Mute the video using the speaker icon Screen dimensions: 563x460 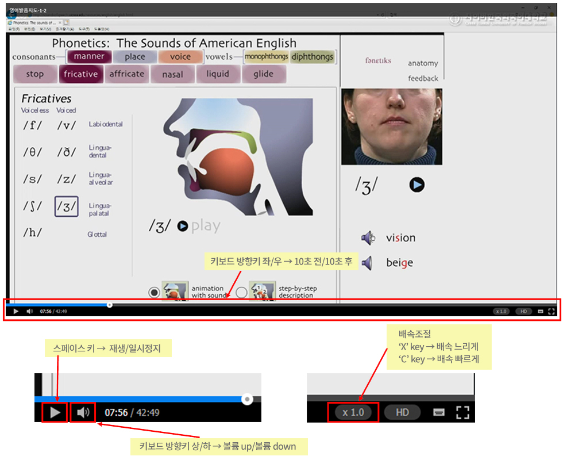click(x=29, y=311)
